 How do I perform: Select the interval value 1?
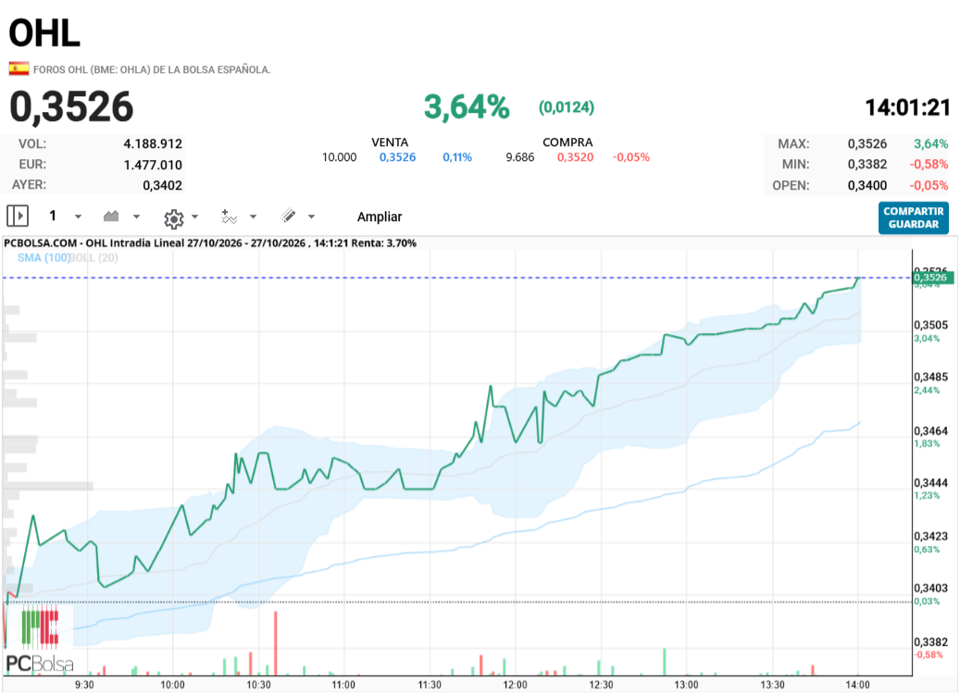(53, 216)
